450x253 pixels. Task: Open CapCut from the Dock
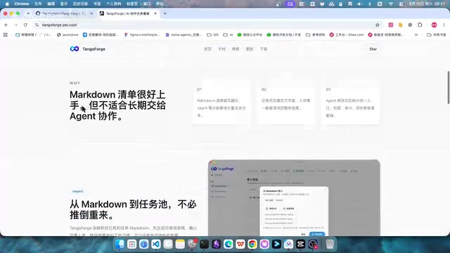(x=300, y=244)
